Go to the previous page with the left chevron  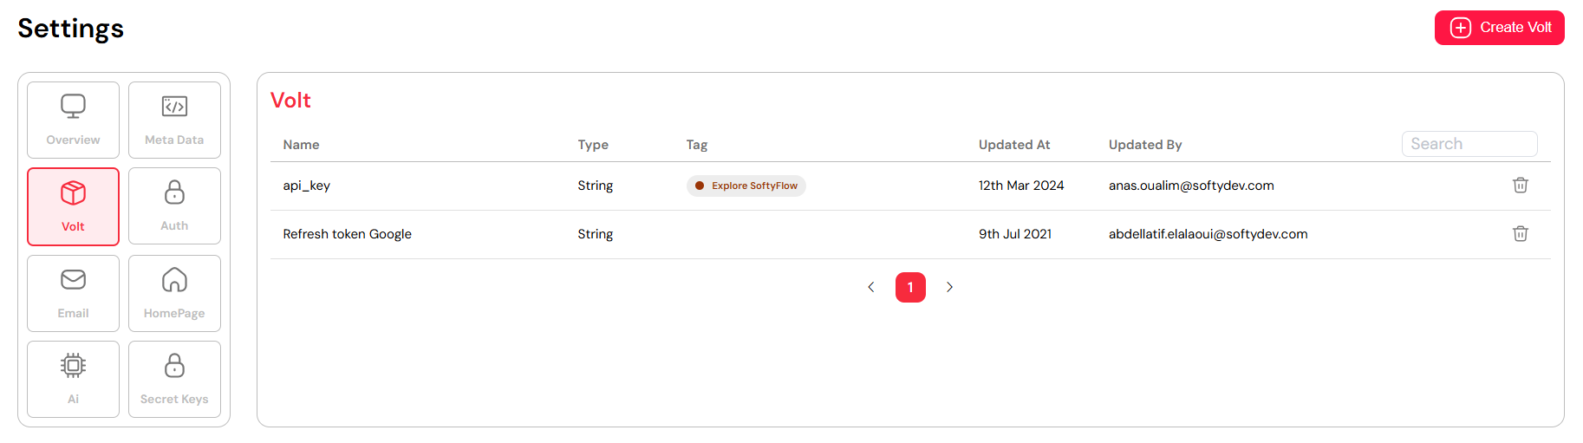871,287
